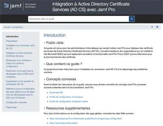Select Introduction in the sidebar navigation
163x126 pixels.
click(12, 36)
